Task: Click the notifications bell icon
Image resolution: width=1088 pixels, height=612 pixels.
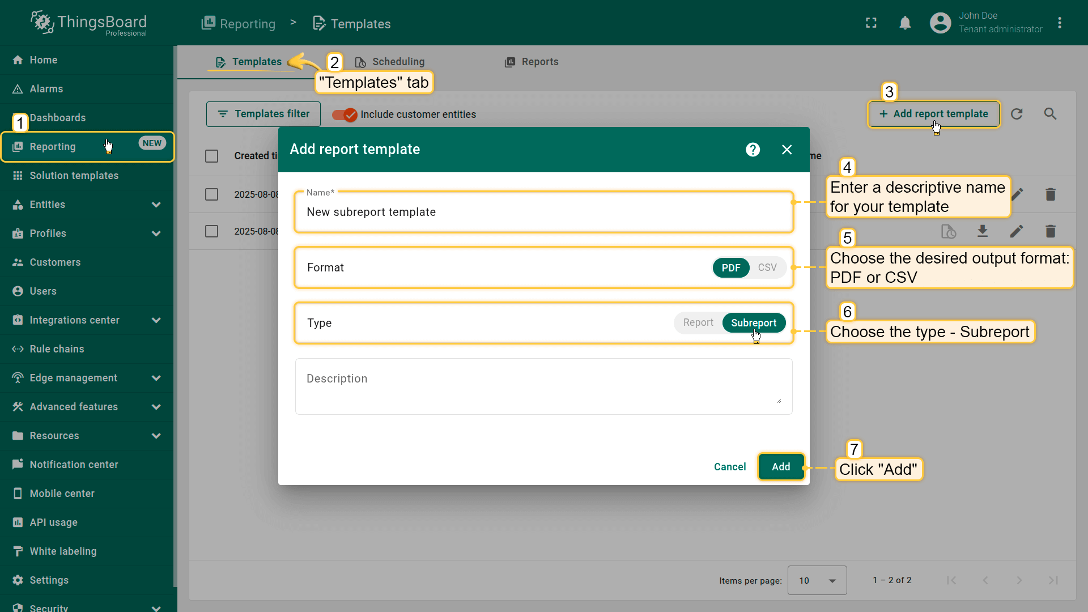Action: click(x=905, y=23)
